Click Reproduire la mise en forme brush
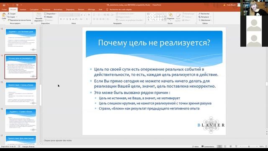 coord(19,20)
